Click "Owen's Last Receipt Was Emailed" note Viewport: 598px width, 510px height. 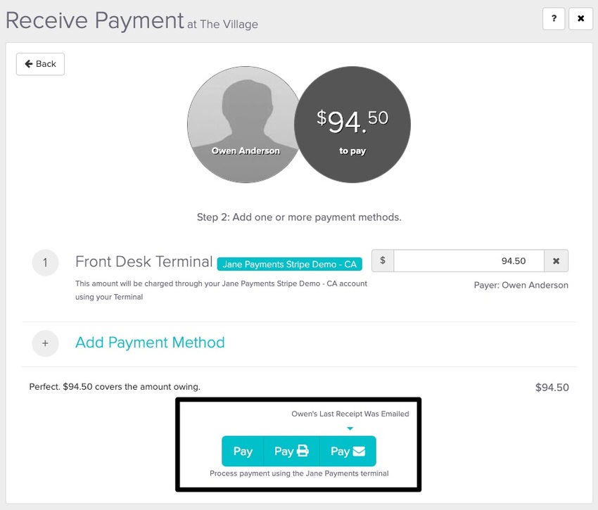pos(350,414)
